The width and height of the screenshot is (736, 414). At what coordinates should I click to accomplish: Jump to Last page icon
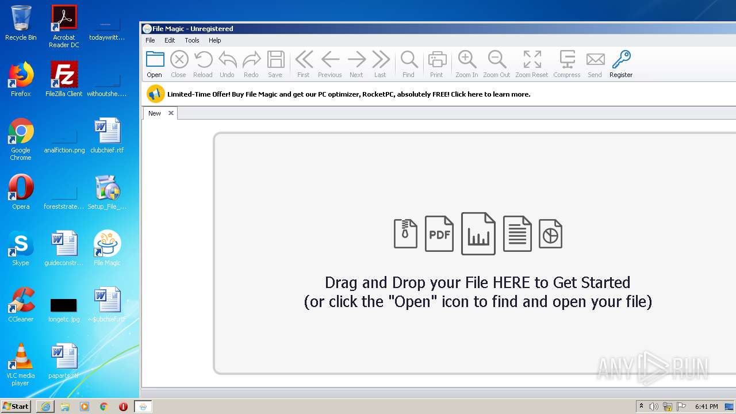(380, 60)
